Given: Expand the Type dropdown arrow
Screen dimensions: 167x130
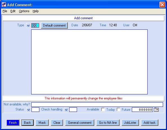Looking at the screenshot, I should (28, 26).
